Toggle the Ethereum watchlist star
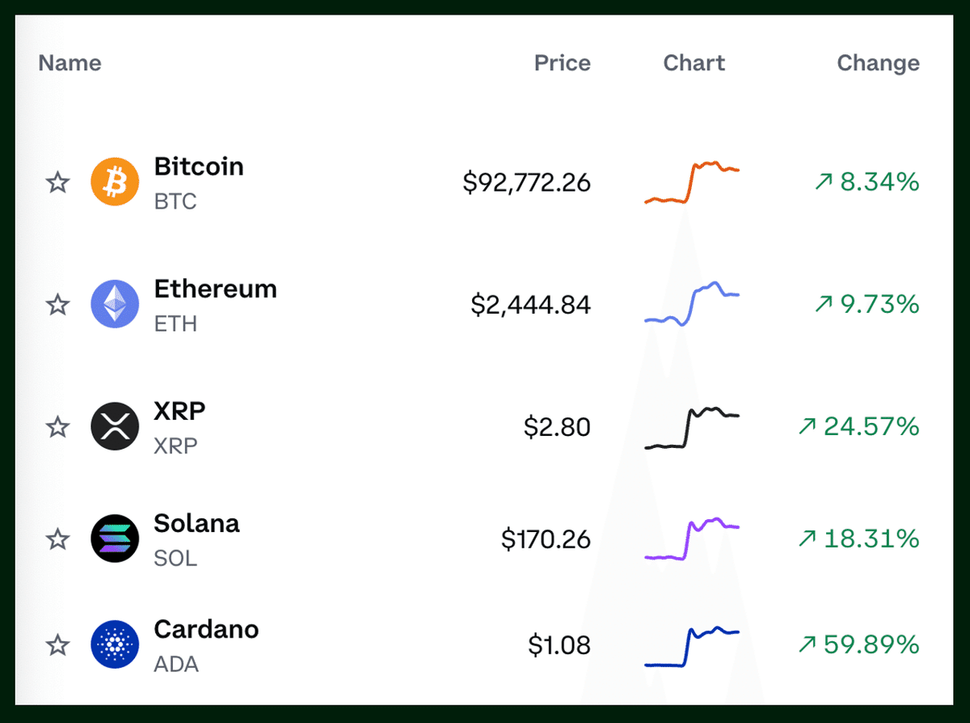Screen dimensions: 970x723 coord(57,305)
